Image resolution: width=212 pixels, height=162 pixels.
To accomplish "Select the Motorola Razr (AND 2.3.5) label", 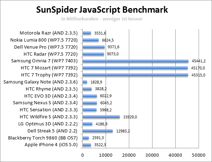I will pos(49,33).
